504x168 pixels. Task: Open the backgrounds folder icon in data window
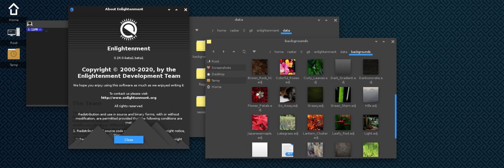[201, 46]
